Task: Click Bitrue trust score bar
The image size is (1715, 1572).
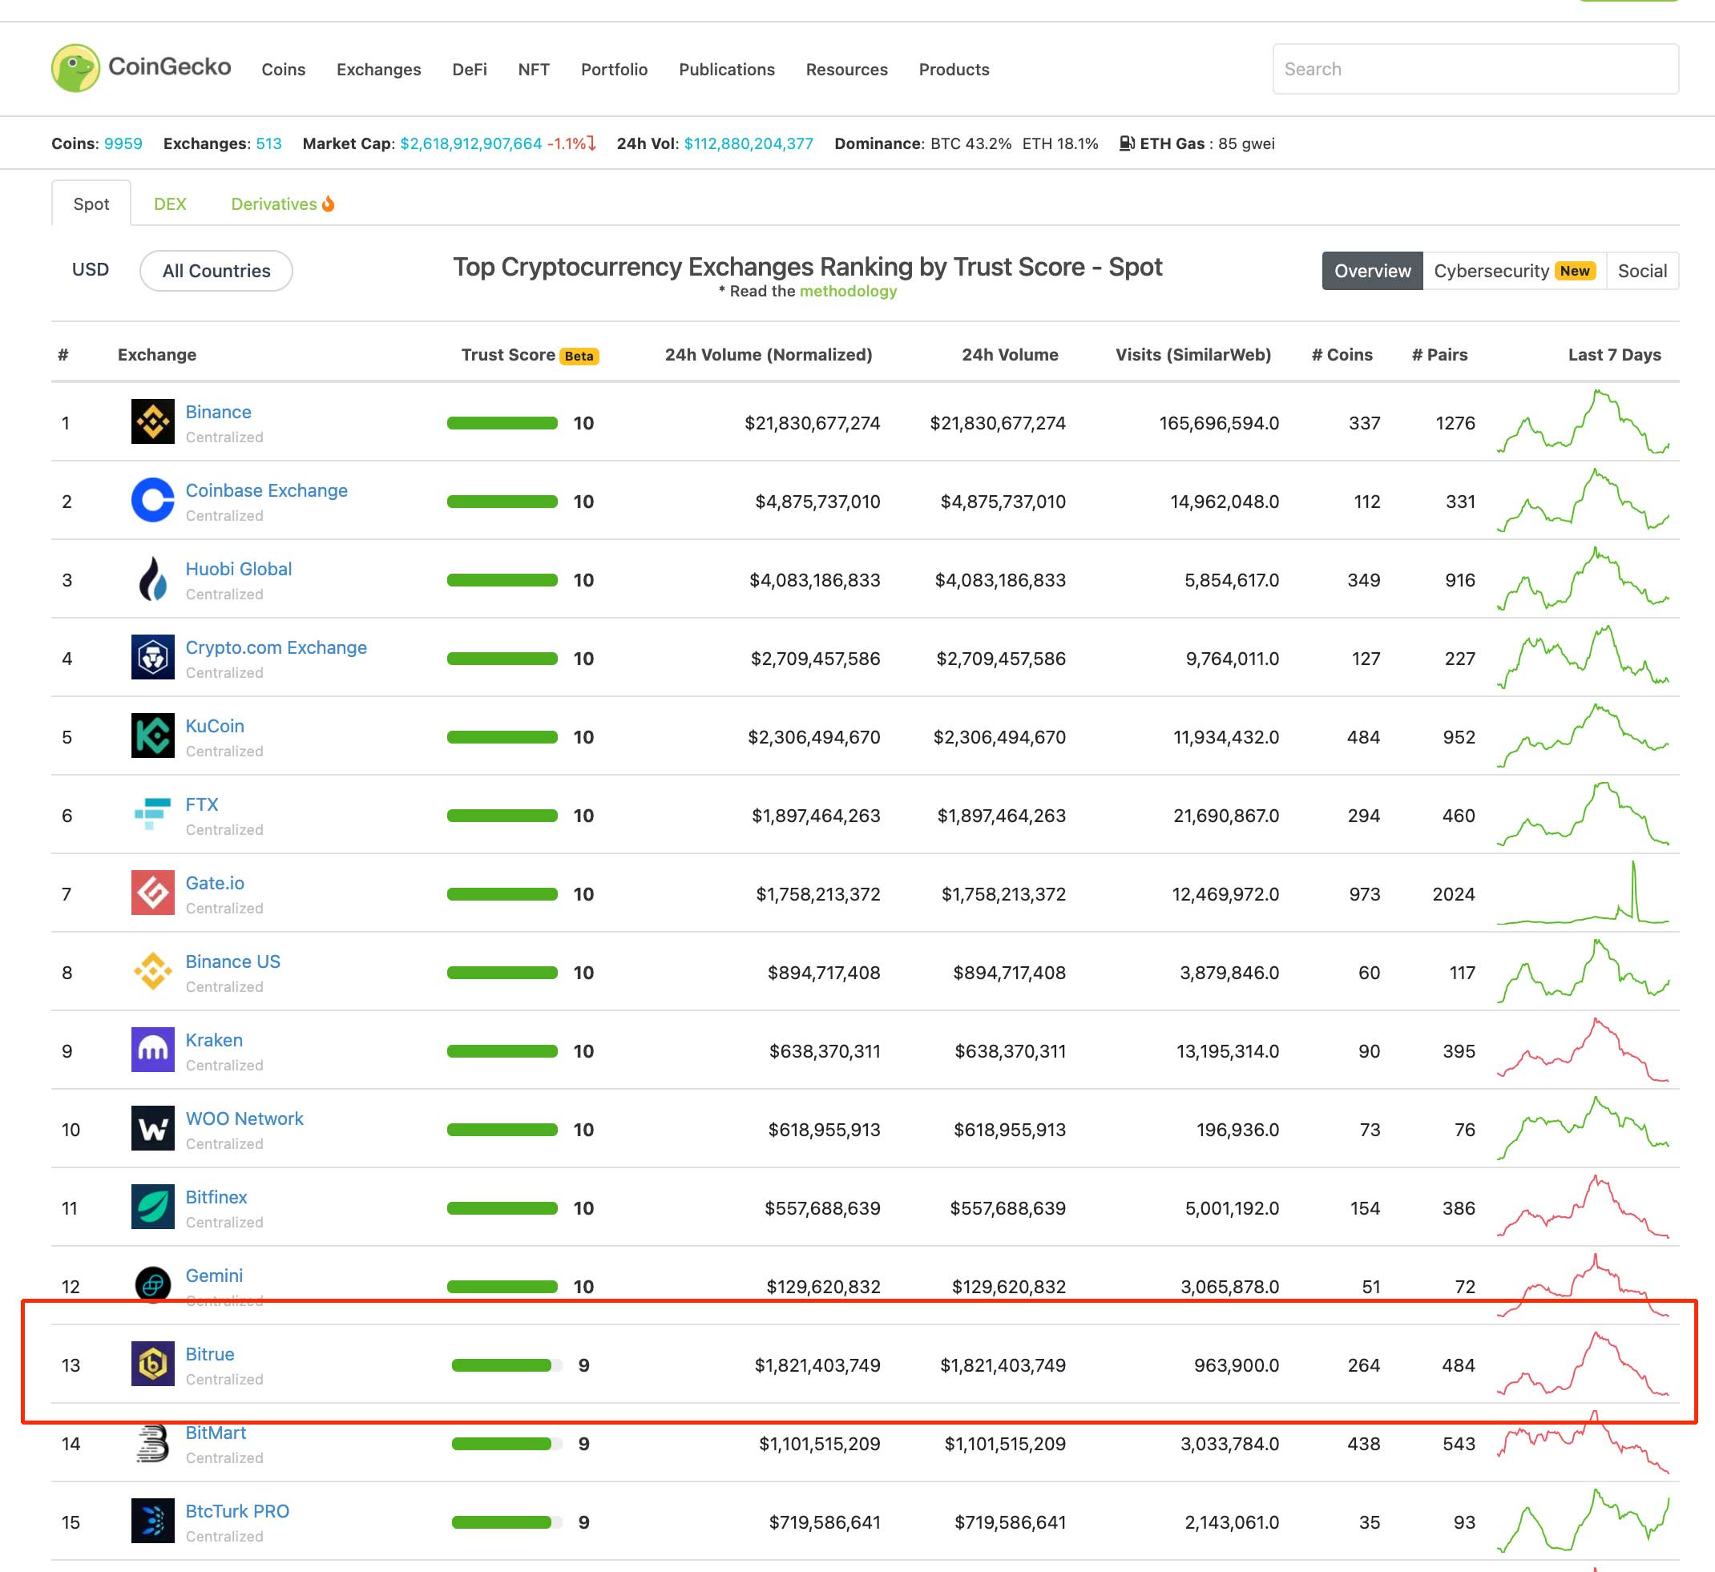Action: pyautogui.click(x=507, y=1365)
